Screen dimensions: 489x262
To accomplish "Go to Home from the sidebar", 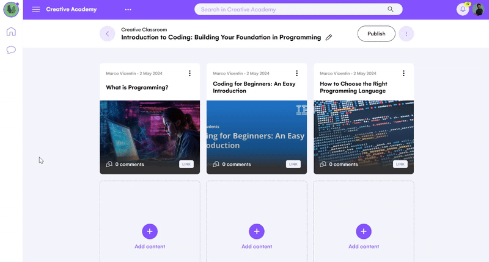I will click(x=11, y=32).
